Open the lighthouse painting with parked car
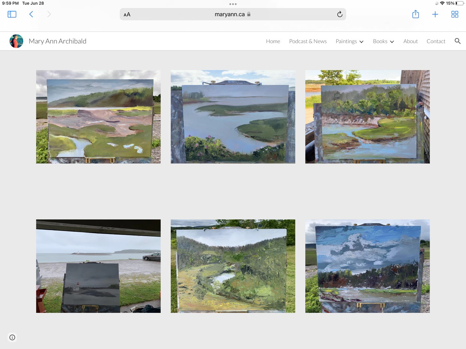Screen dimensions: 466x349 click(x=98, y=266)
